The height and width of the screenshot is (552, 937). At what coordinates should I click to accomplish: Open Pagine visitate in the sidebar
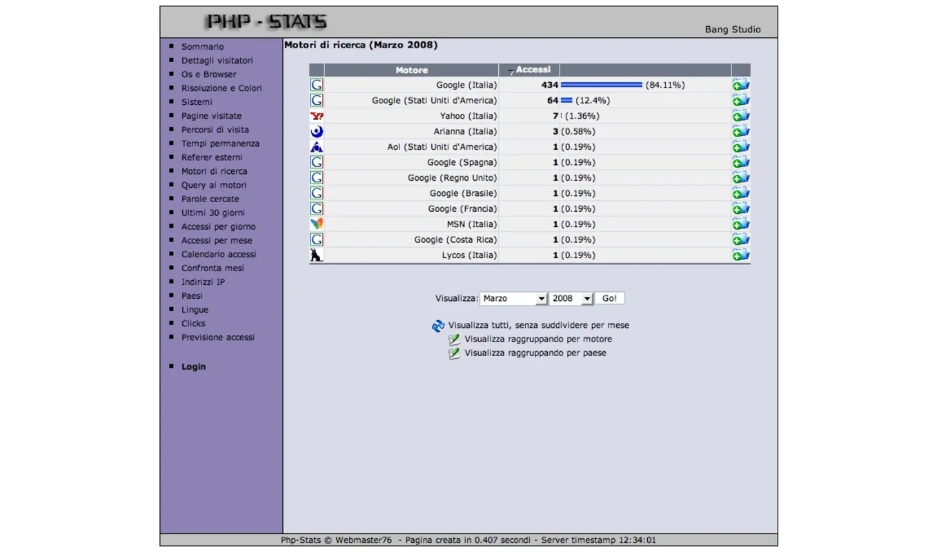pyautogui.click(x=211, y=116)
